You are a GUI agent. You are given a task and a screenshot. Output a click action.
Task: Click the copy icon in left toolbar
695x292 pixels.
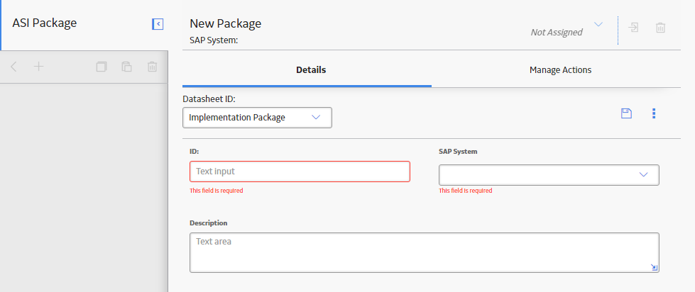pos(102,67)
